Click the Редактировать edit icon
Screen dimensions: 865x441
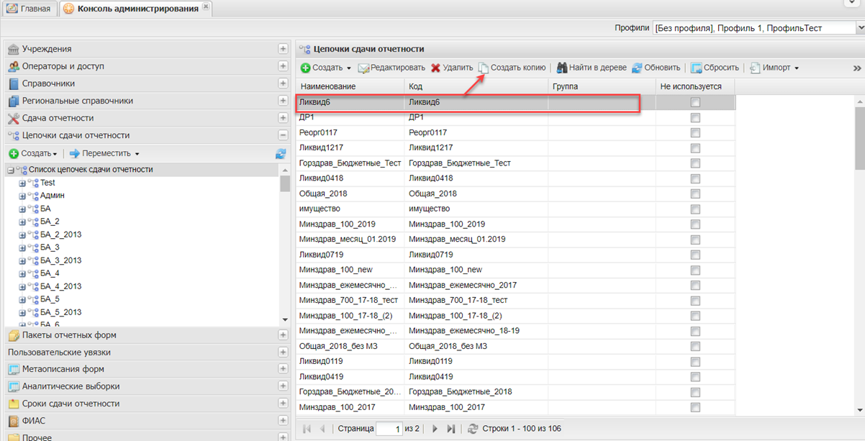point(363,68)
